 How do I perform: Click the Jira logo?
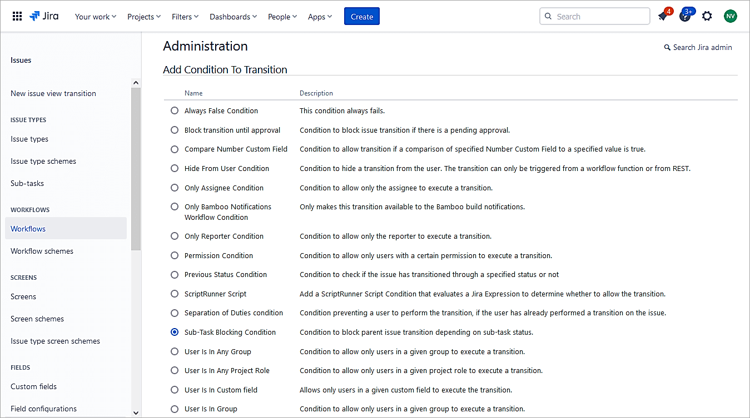click(x=44, y=16)
